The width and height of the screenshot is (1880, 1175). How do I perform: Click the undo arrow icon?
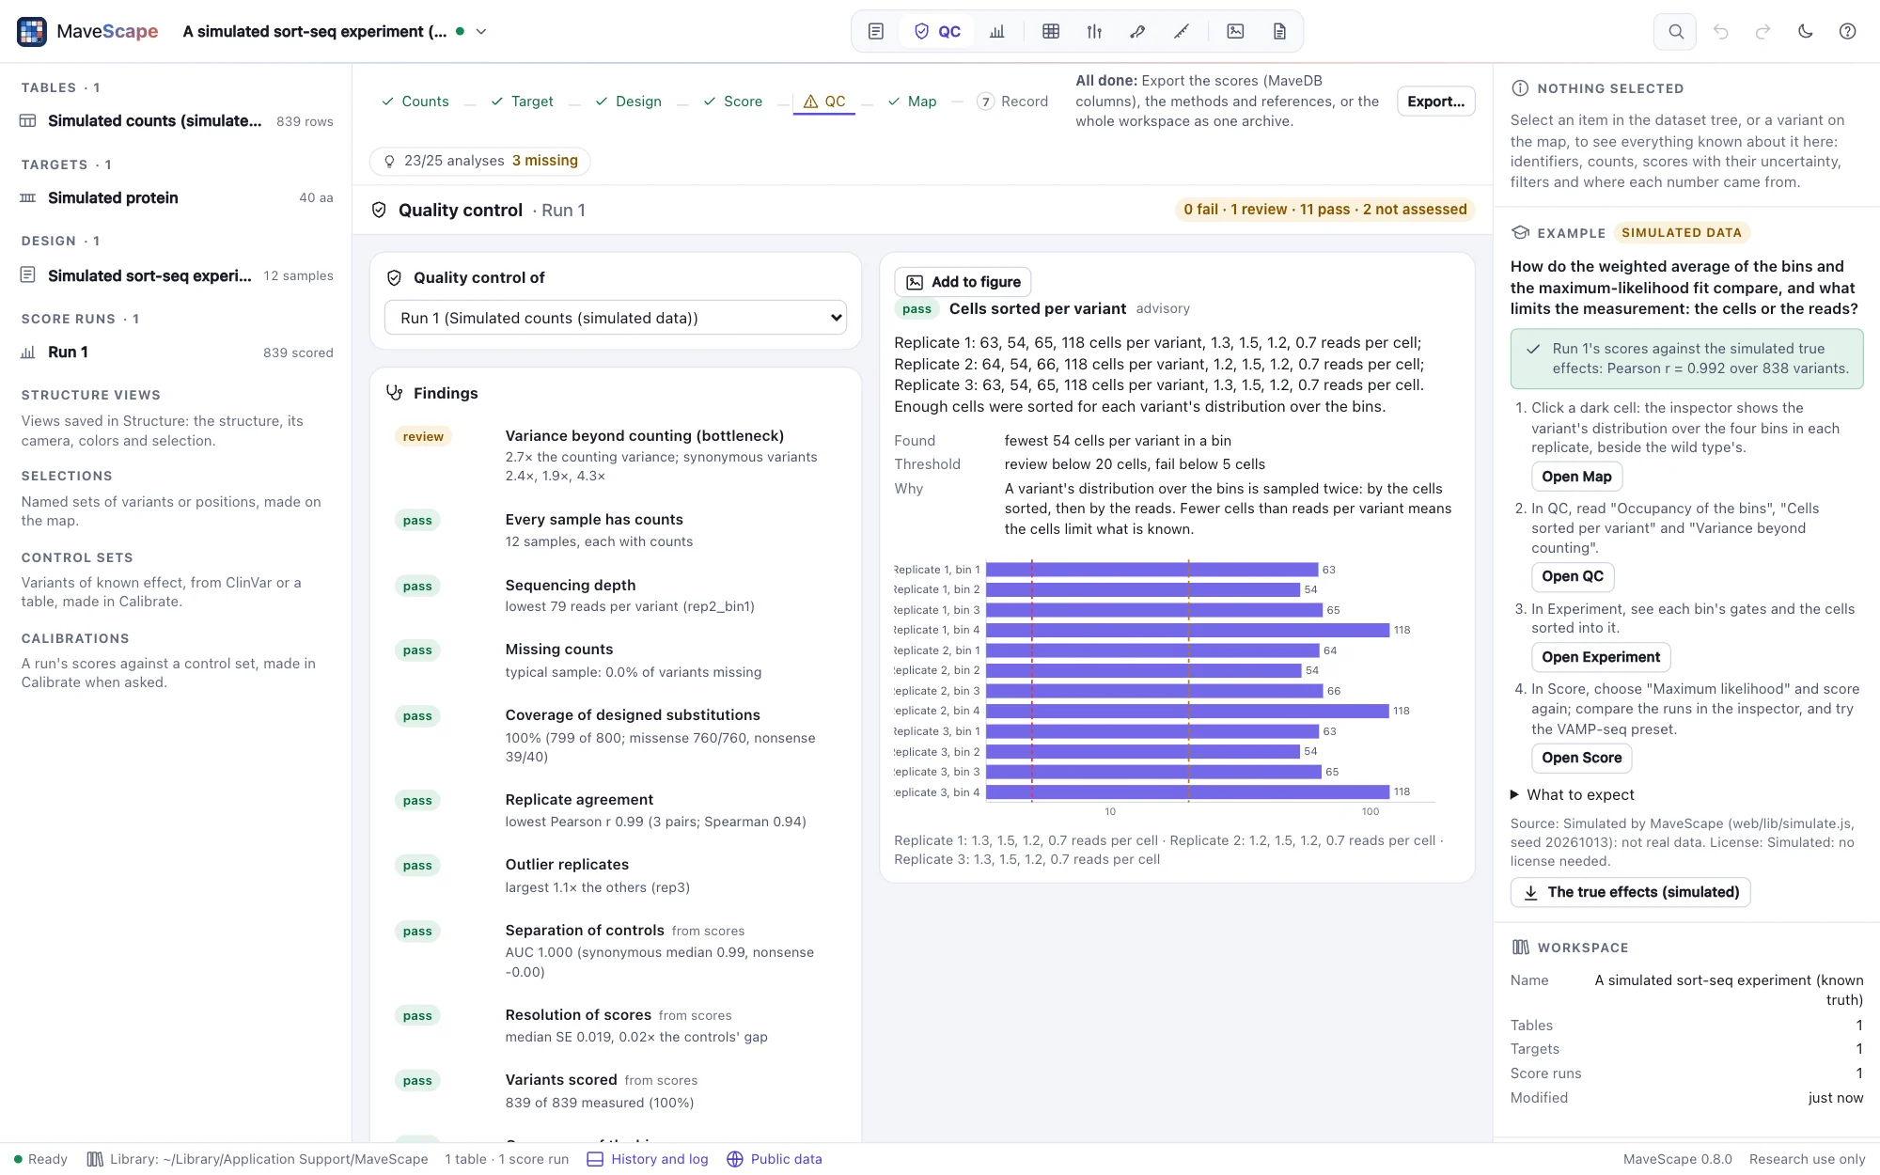[x=1720, y=31]
